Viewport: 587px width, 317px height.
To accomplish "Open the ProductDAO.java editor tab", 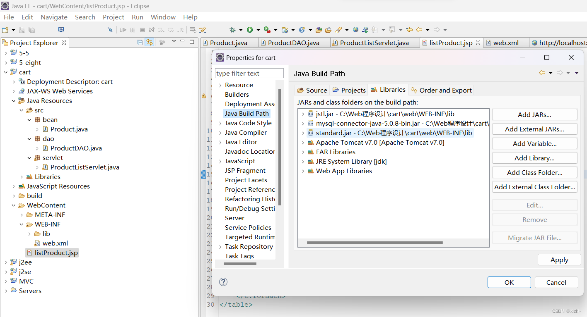I will 294,43.
